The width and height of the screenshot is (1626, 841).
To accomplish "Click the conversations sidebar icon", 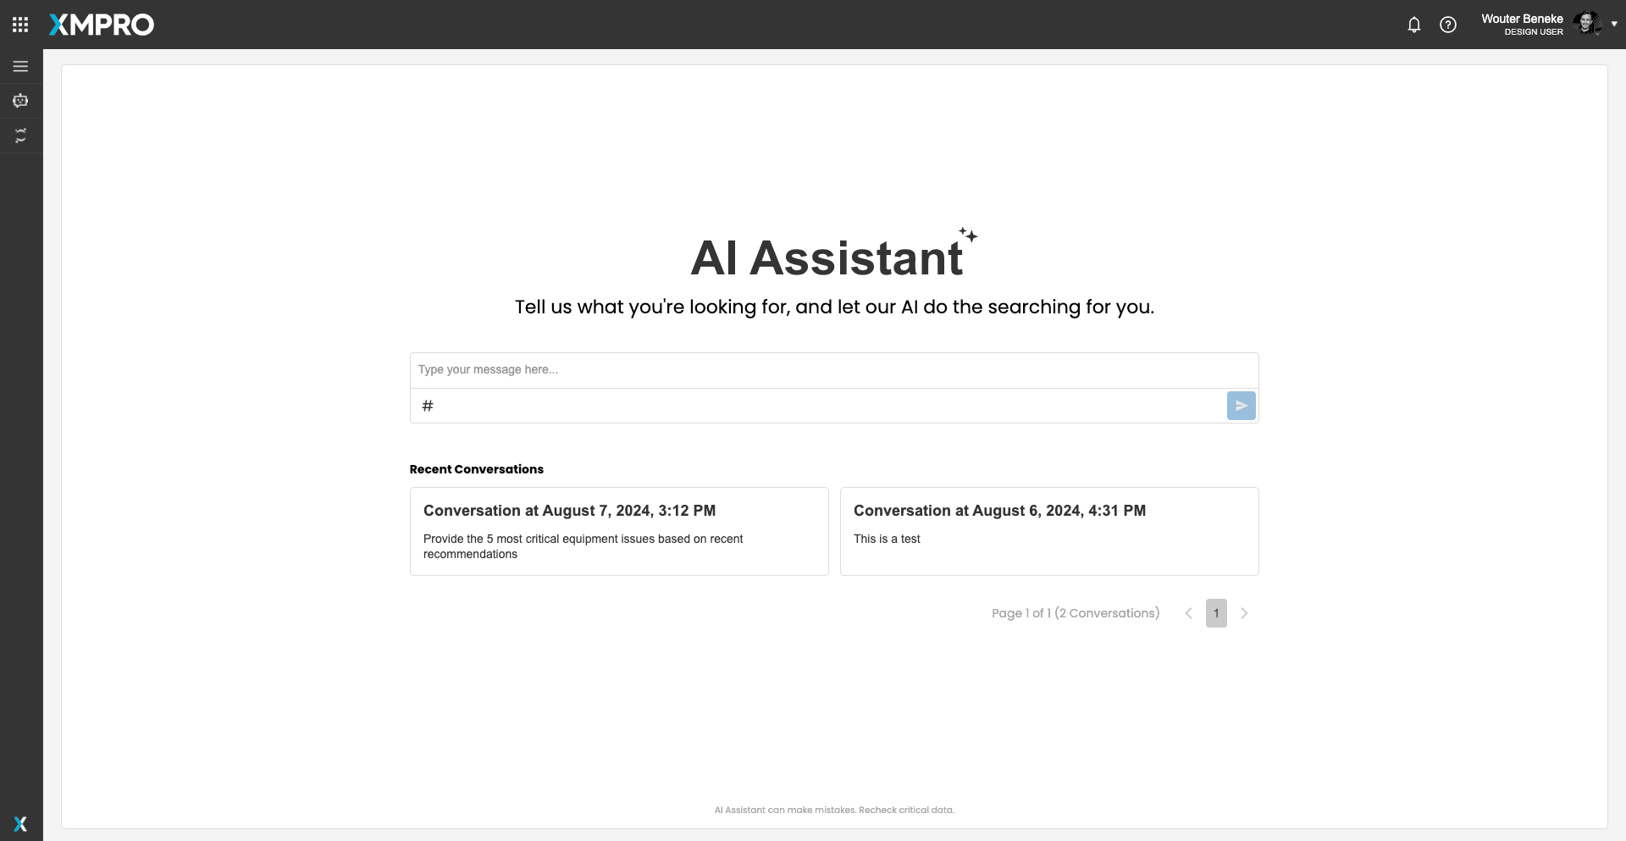I will tap(20, 136).
